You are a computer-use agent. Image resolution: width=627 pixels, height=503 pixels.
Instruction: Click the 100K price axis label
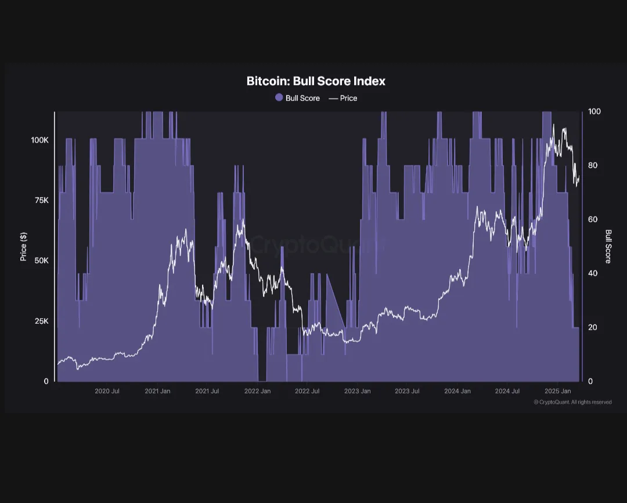(39, 140)
